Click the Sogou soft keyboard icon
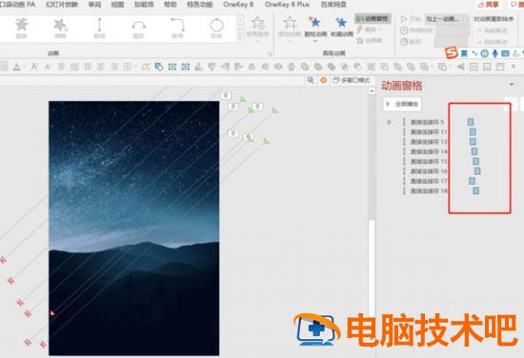524x358 pixels. pos(505,53)
